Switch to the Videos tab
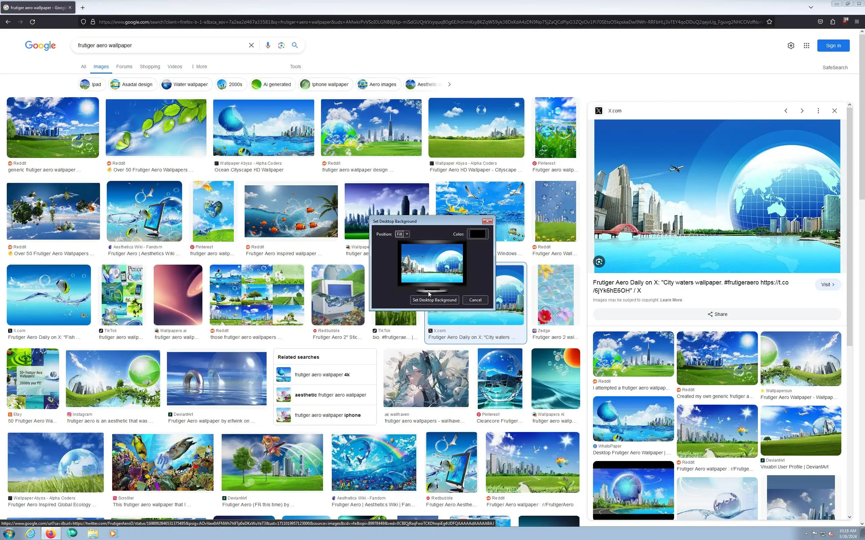This screenshot has height=540, width=865. (x=175, y=66)
